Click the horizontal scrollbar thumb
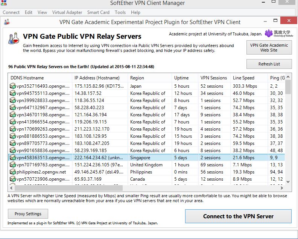 point(68,188)
